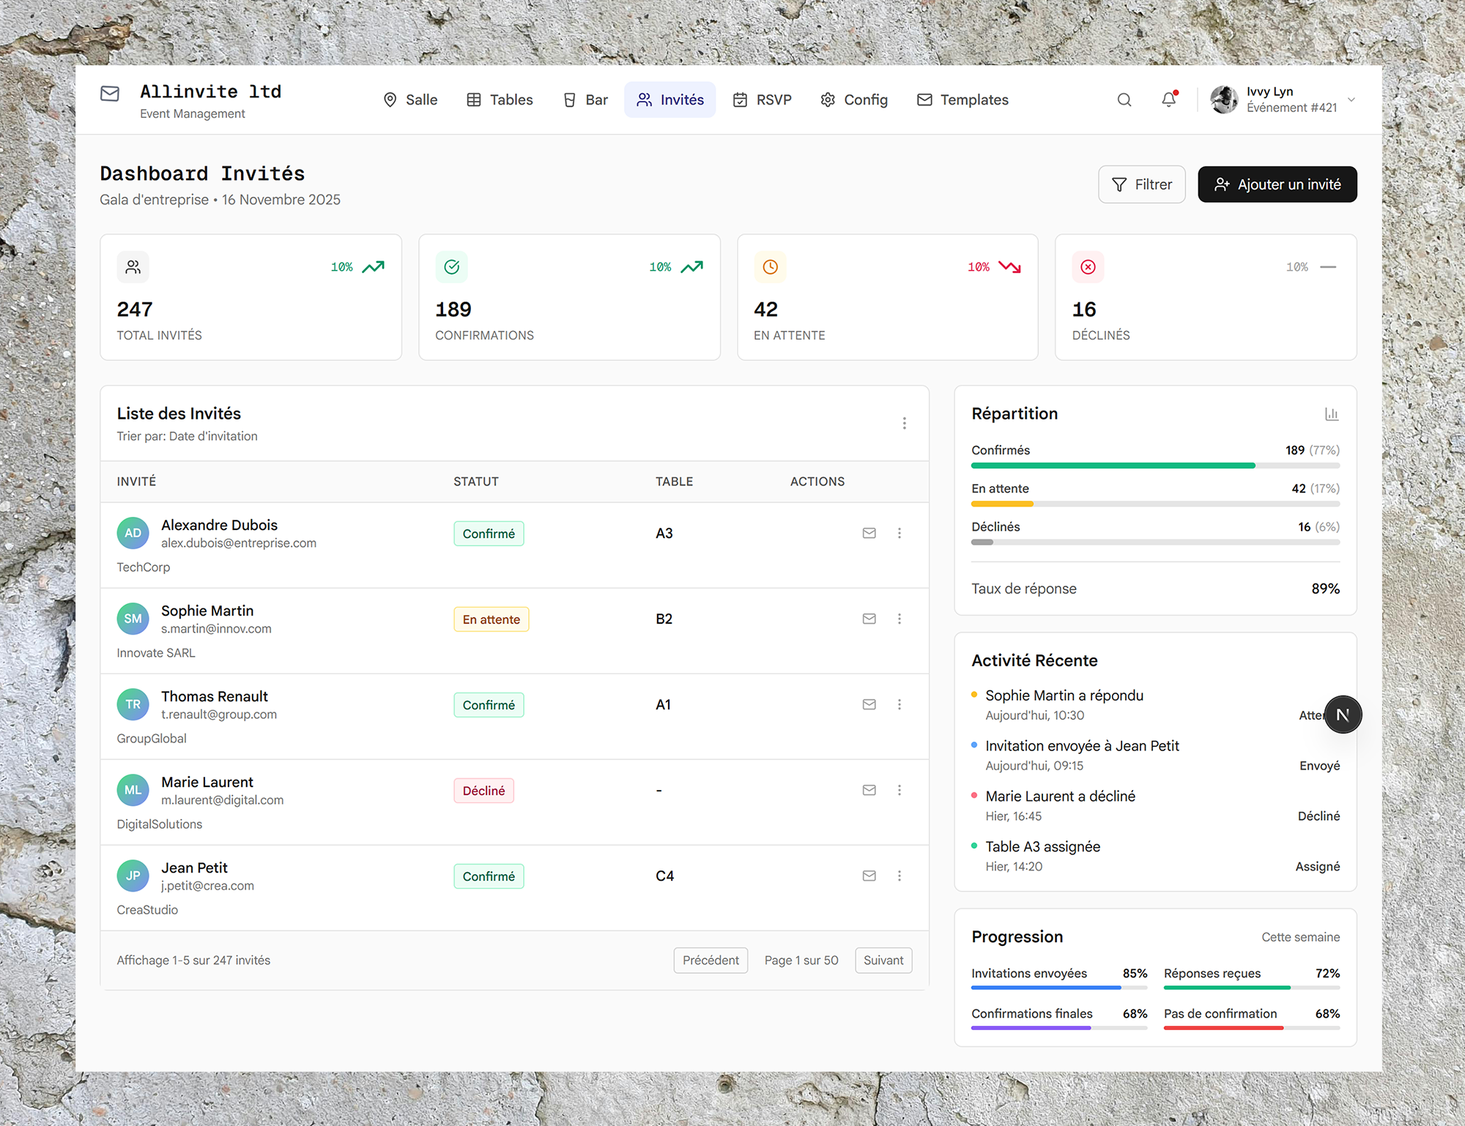Click the round N floating badge
This screenshot has height=1126, width=1465.
[1342, 715]
